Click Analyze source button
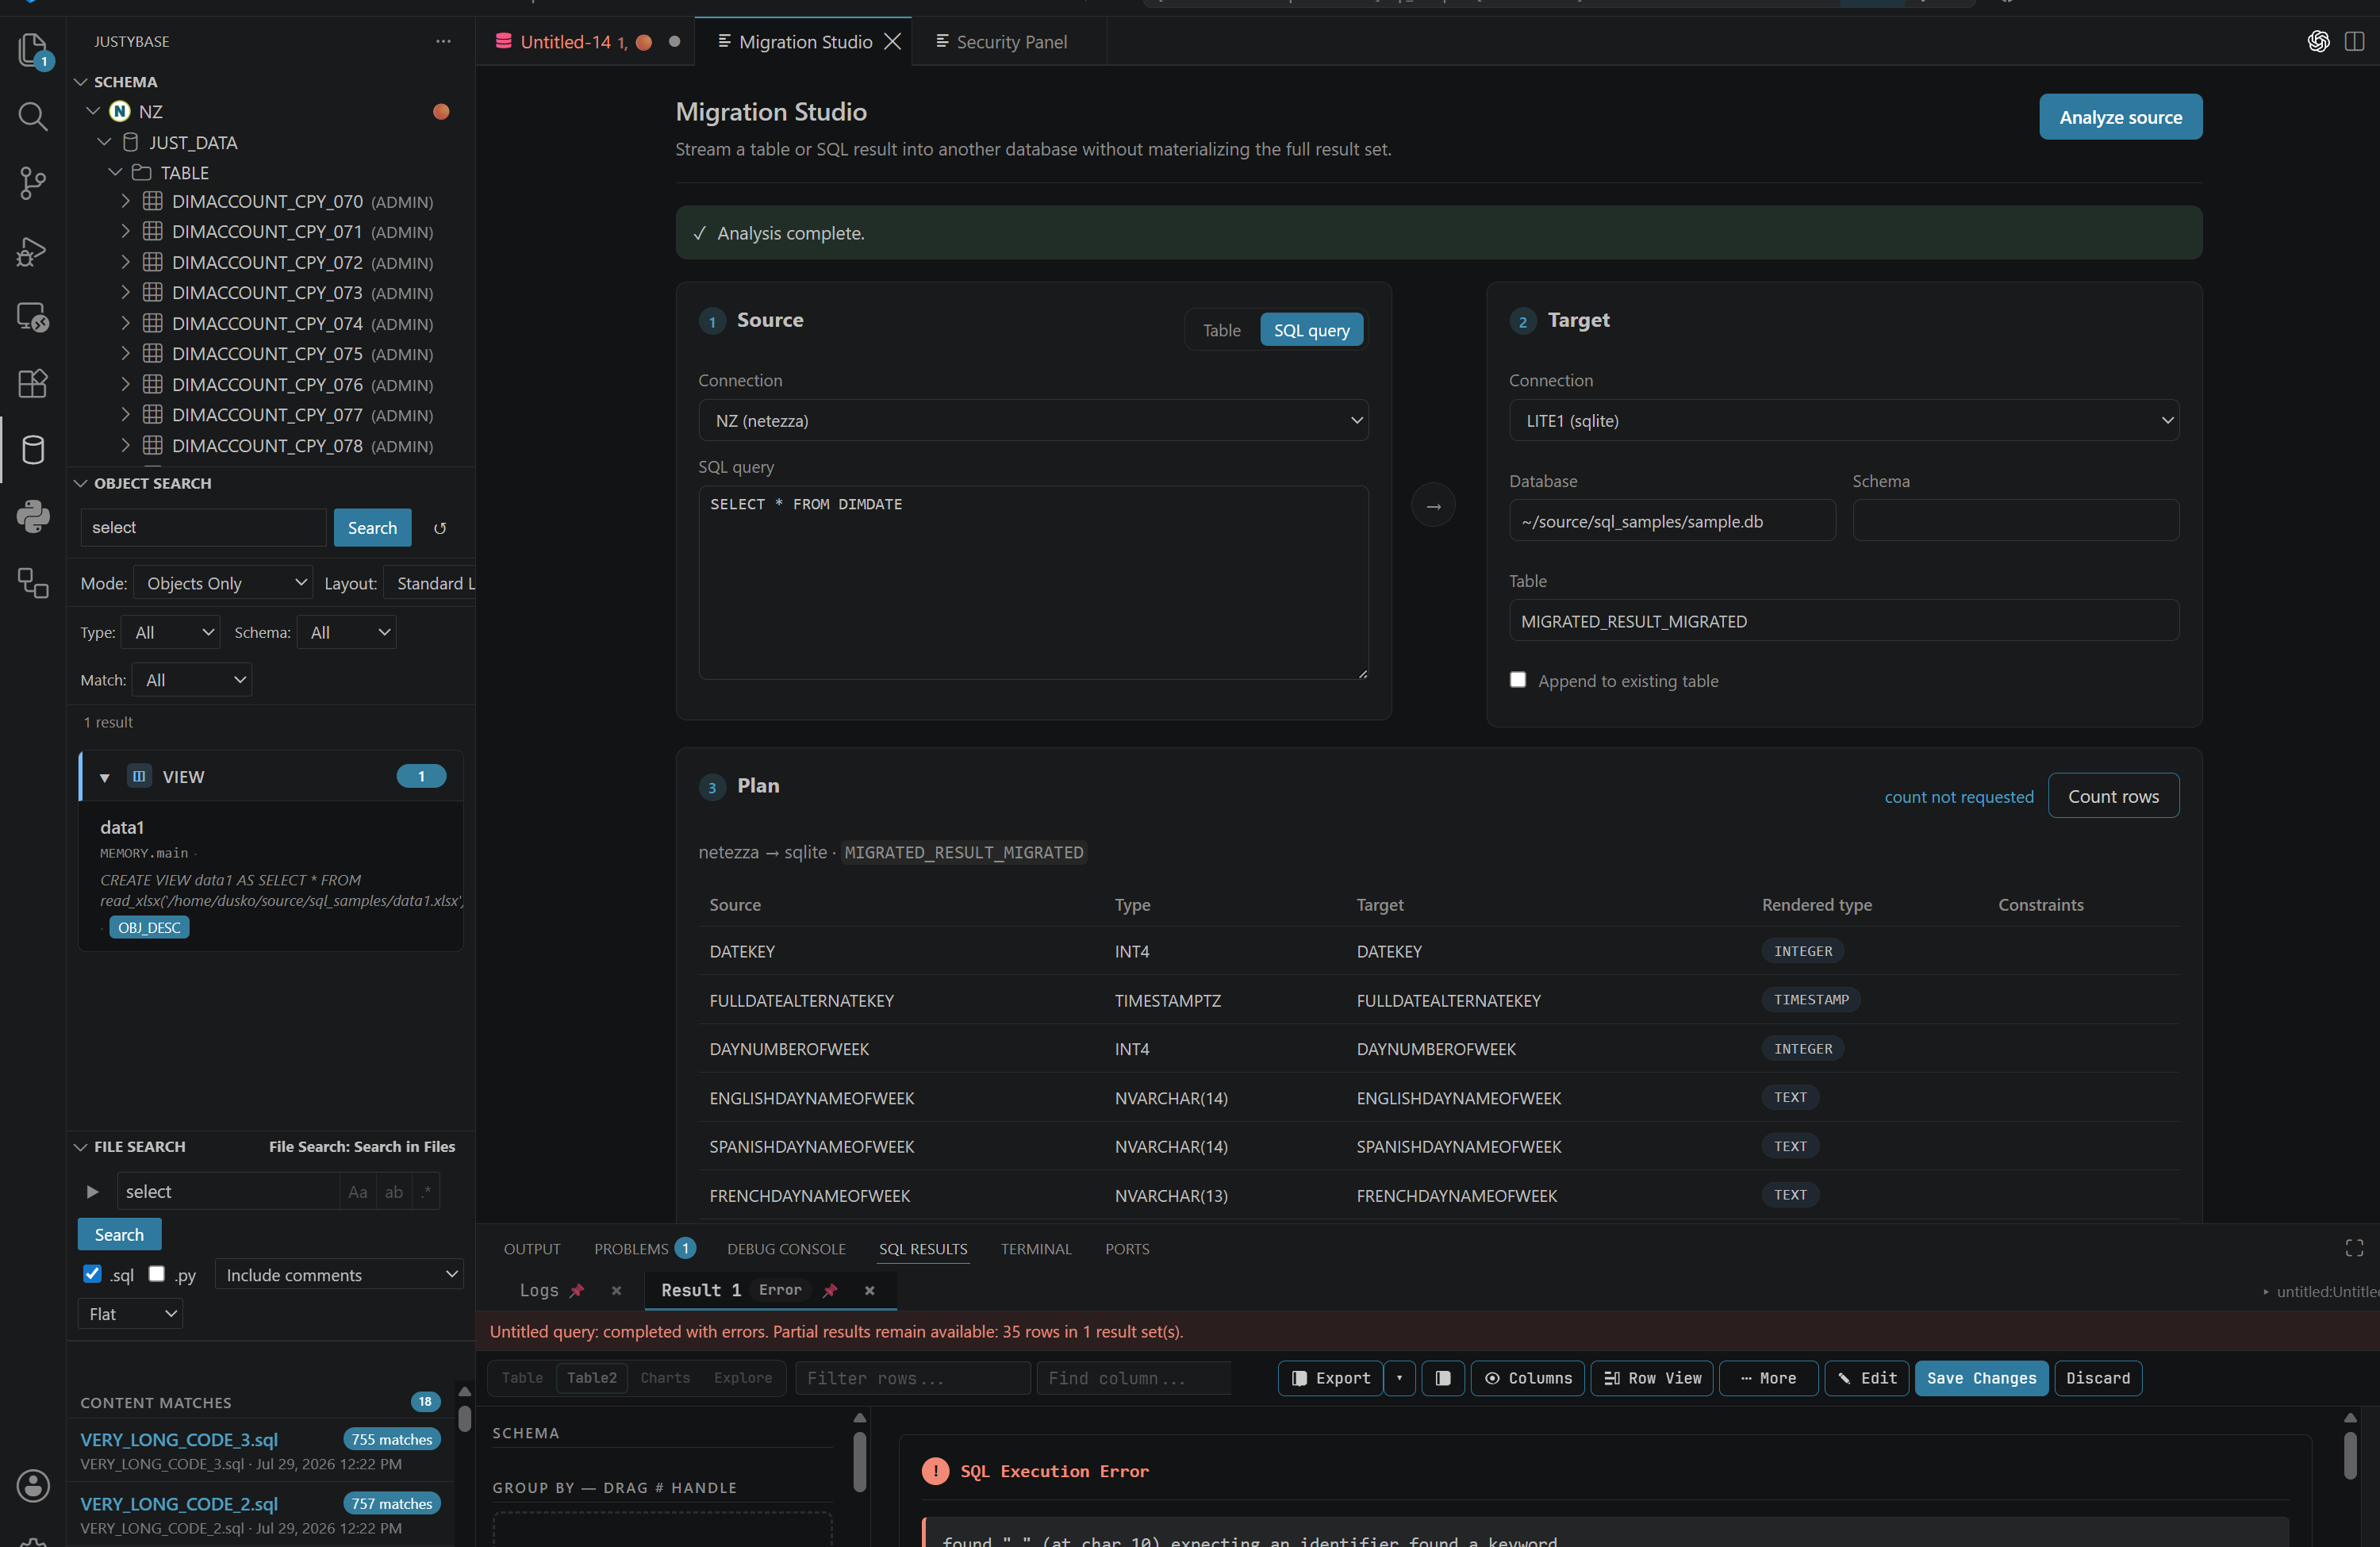This screenshot has width=2380, height=1547. [x=2120, y=117]
